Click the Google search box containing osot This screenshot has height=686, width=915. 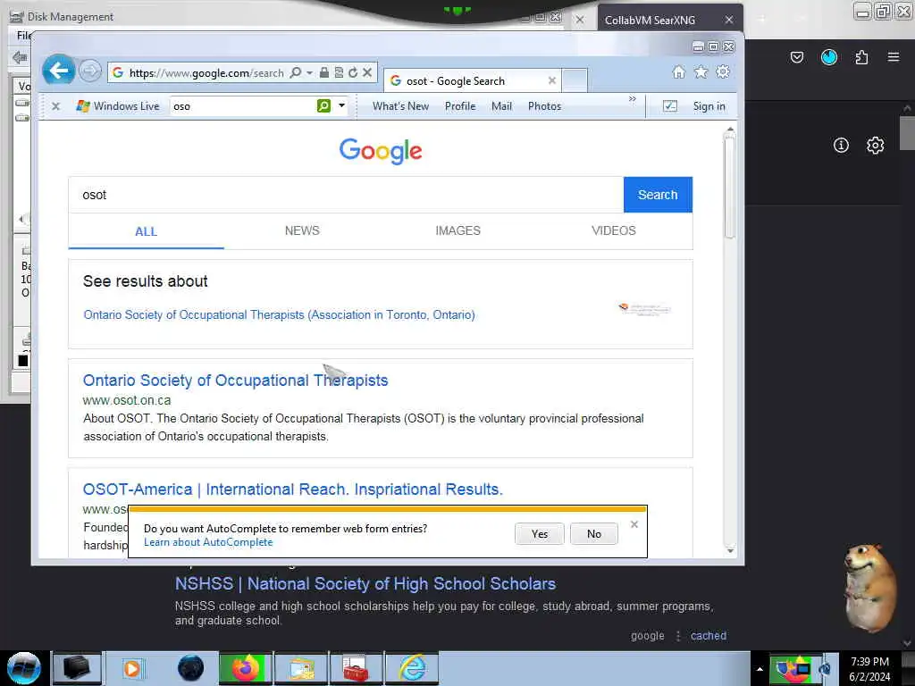(346, 195)
